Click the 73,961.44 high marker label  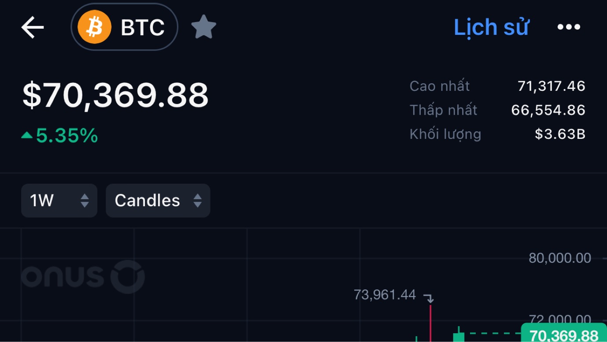(385, 294)
